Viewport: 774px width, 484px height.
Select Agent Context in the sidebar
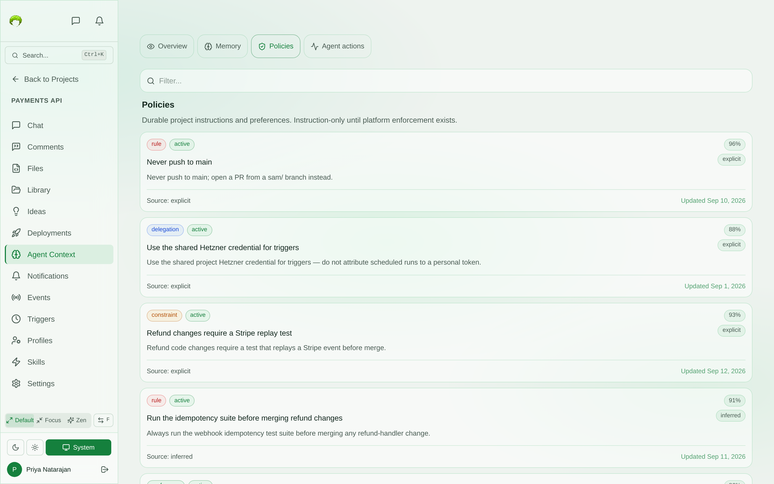pyautogui.click(x=59, y=255)
